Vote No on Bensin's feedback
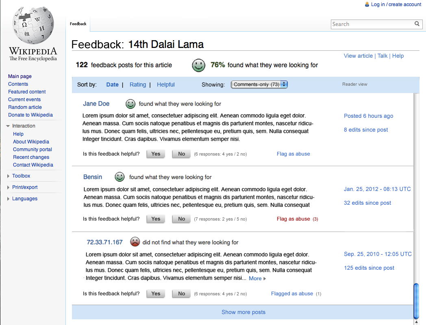This screenshot has height=325, width=426. [181, 219]
